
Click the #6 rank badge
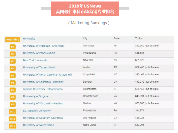[x=13, y=83]
